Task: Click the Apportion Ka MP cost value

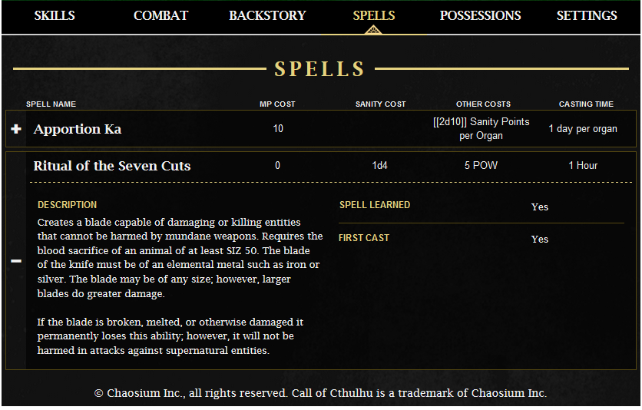Action: tap(278, 129)
